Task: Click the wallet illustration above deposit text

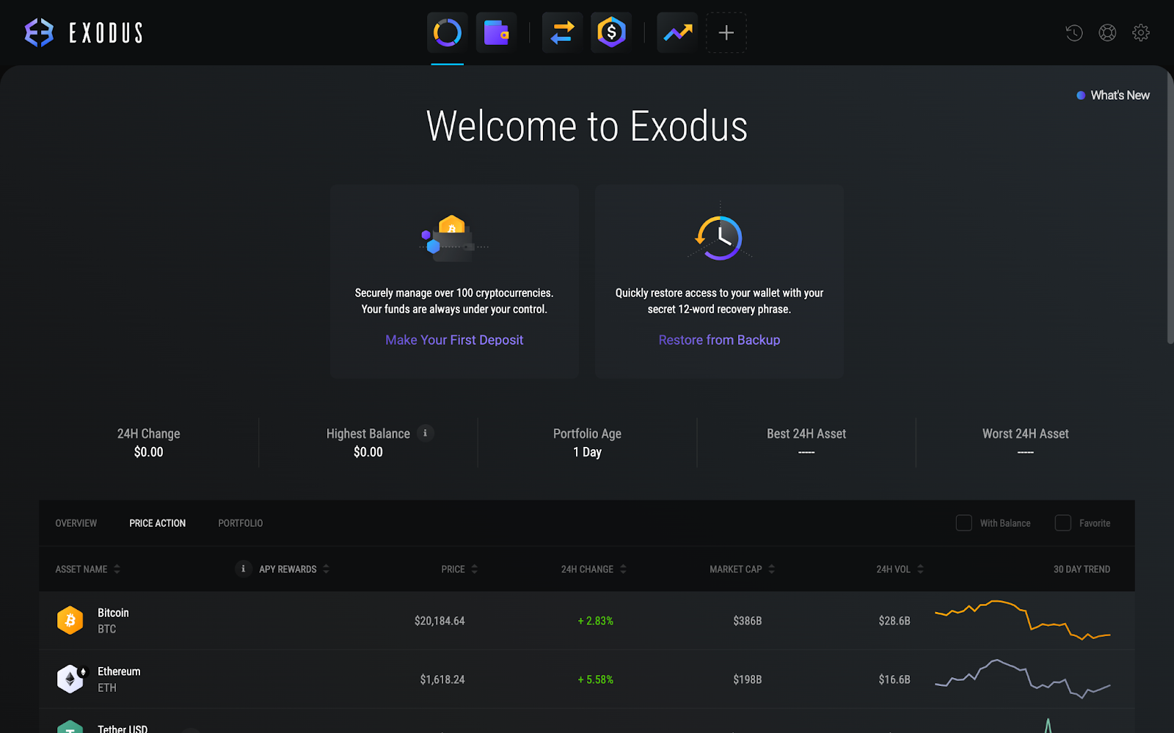Action: point(453,237)
